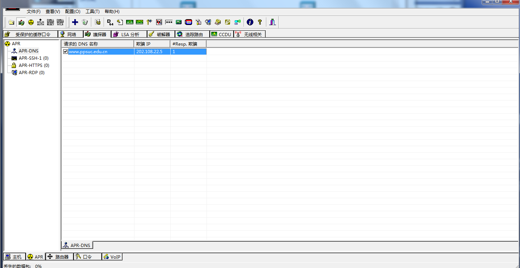Select the APR root tree node
The image size is (520, 268).
click(x=16, y=44)
